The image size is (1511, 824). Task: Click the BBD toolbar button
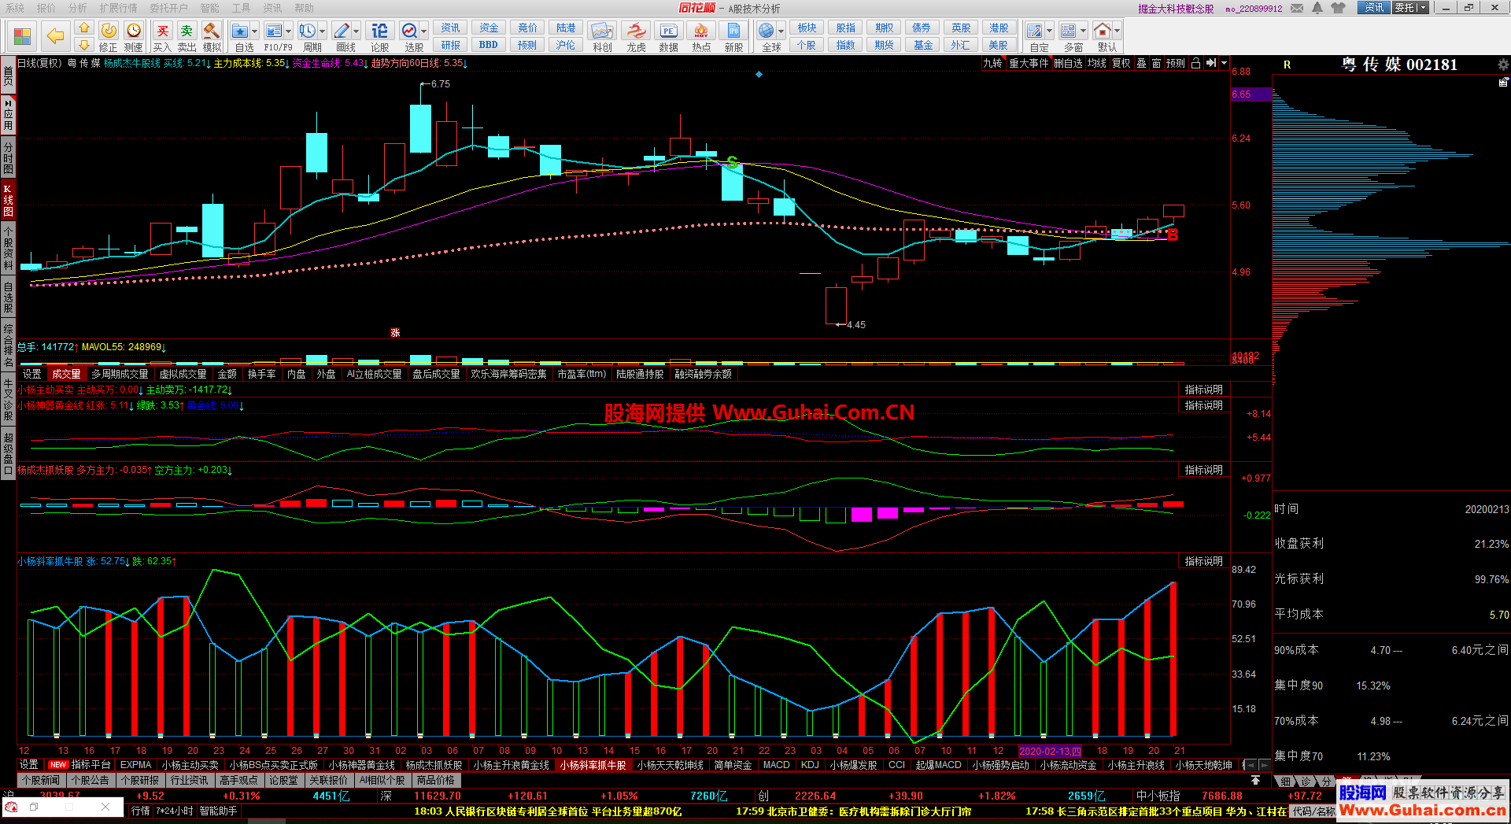pos(489,45)
